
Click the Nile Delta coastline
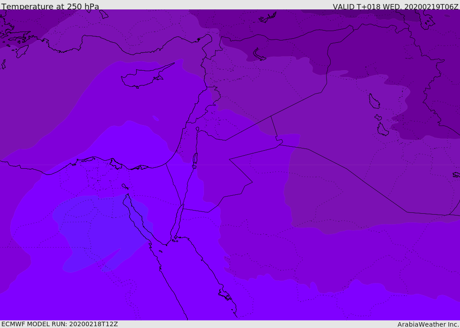(116, 164)
